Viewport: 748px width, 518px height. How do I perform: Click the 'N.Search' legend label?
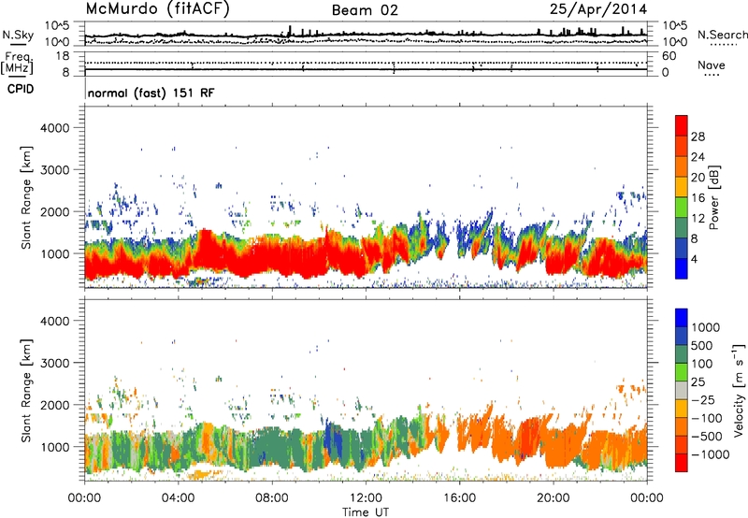[722, 35]
